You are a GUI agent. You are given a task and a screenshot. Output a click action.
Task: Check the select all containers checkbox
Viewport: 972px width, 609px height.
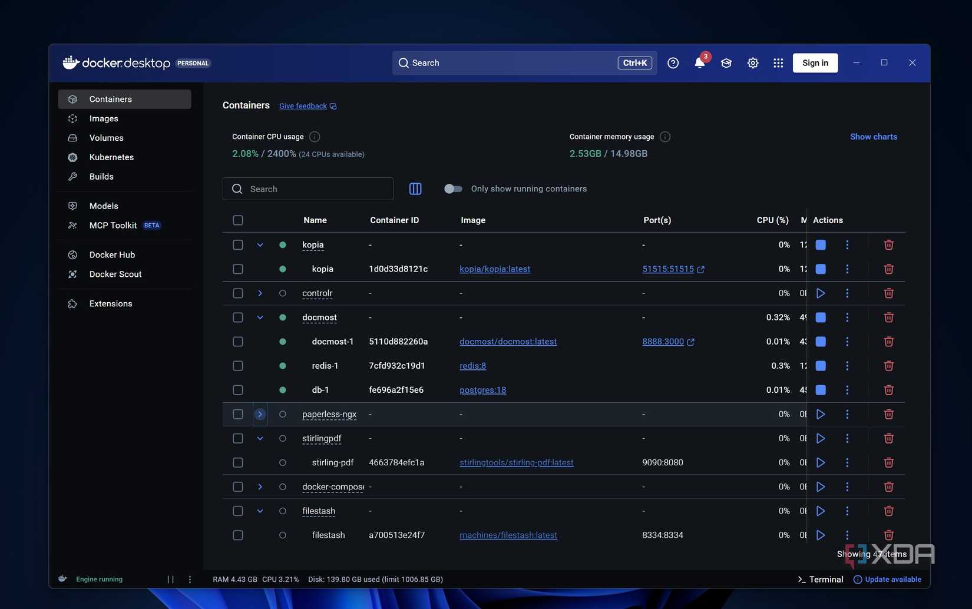[x=238, y=220]
